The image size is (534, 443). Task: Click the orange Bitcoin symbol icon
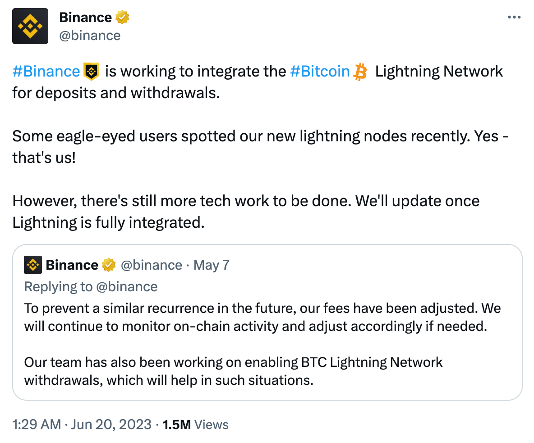360,72
